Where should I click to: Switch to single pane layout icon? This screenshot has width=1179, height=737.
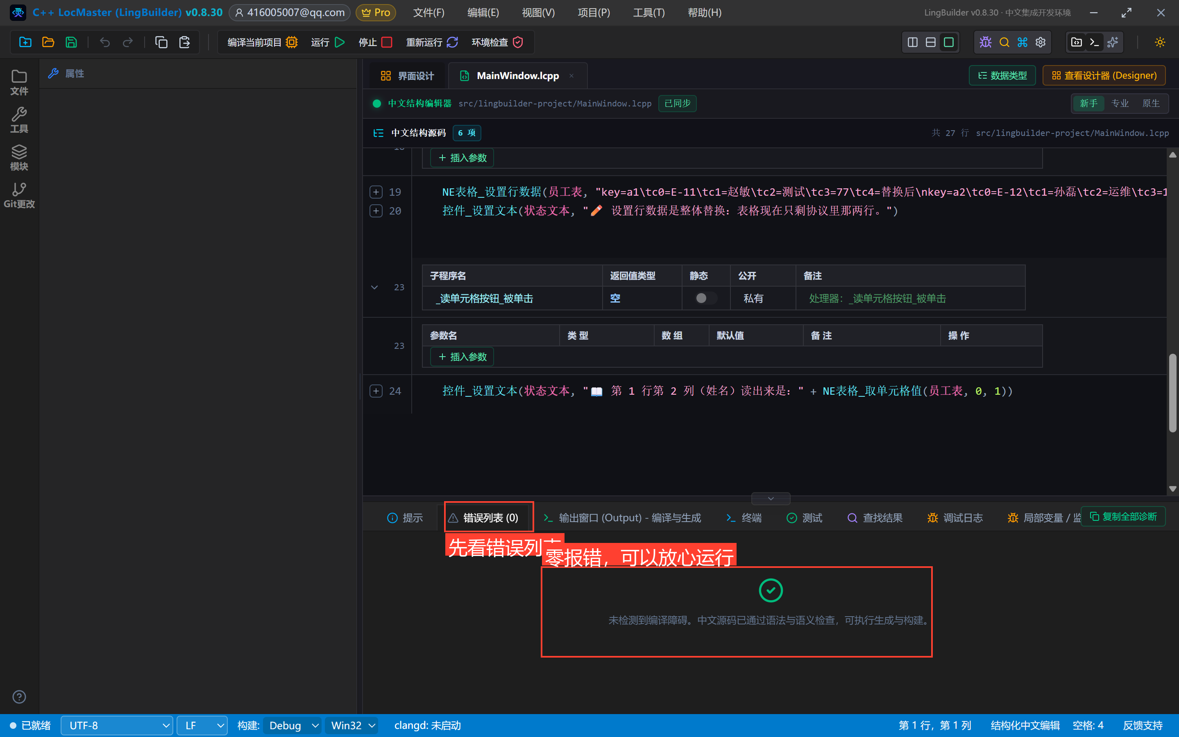(949, 43)
